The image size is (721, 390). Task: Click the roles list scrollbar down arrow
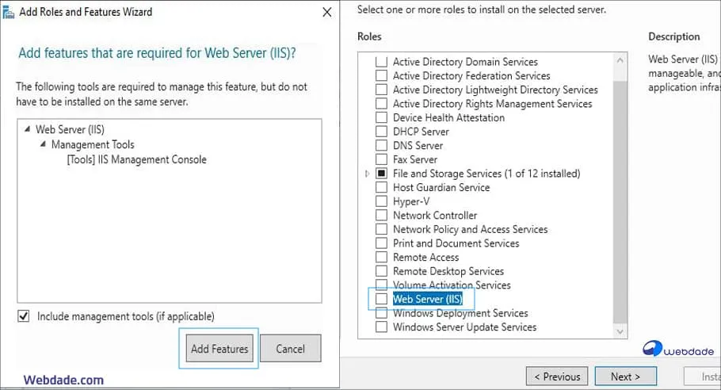pyautogui.click(x=619, y=331)
